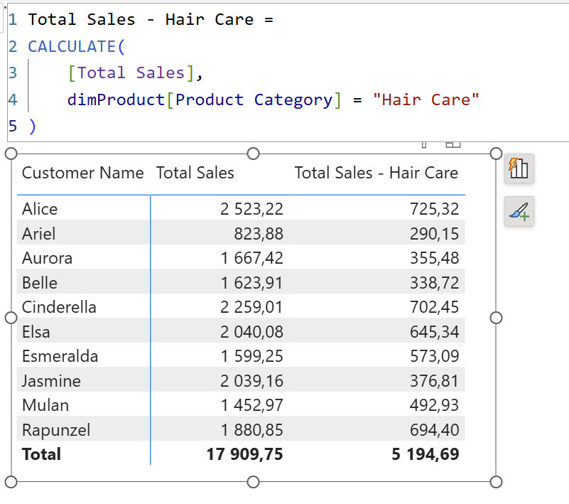Click the bottom-center resize handle of the table

click(x=253, y=482)
